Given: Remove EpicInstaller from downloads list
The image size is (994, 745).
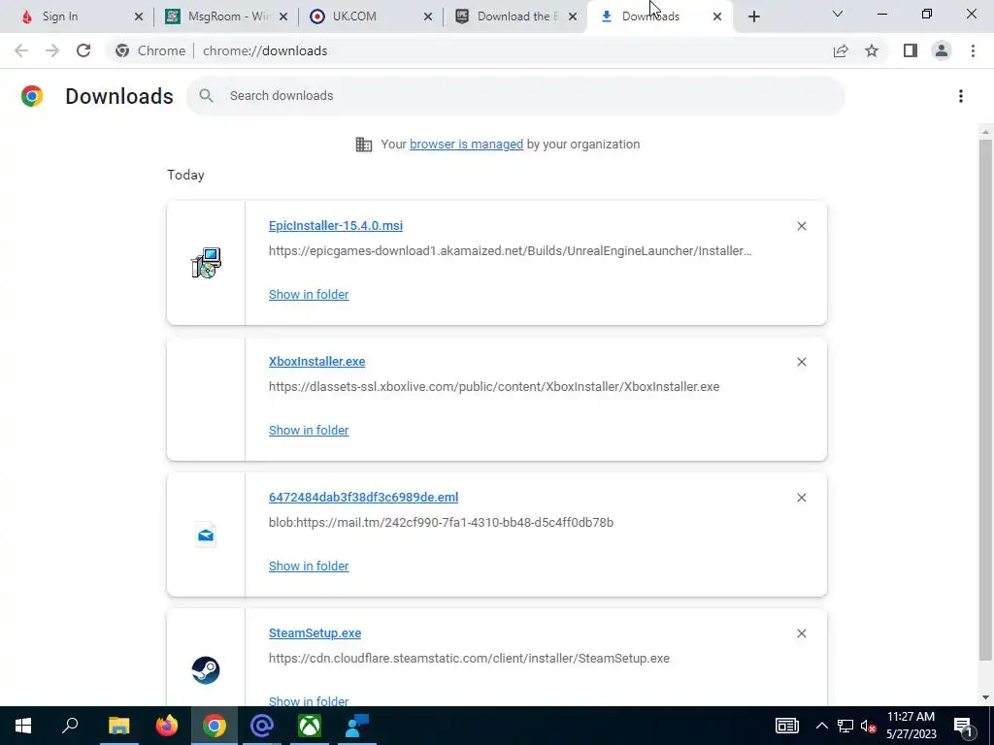Looking at the screenshot, I should click(801, 226).
